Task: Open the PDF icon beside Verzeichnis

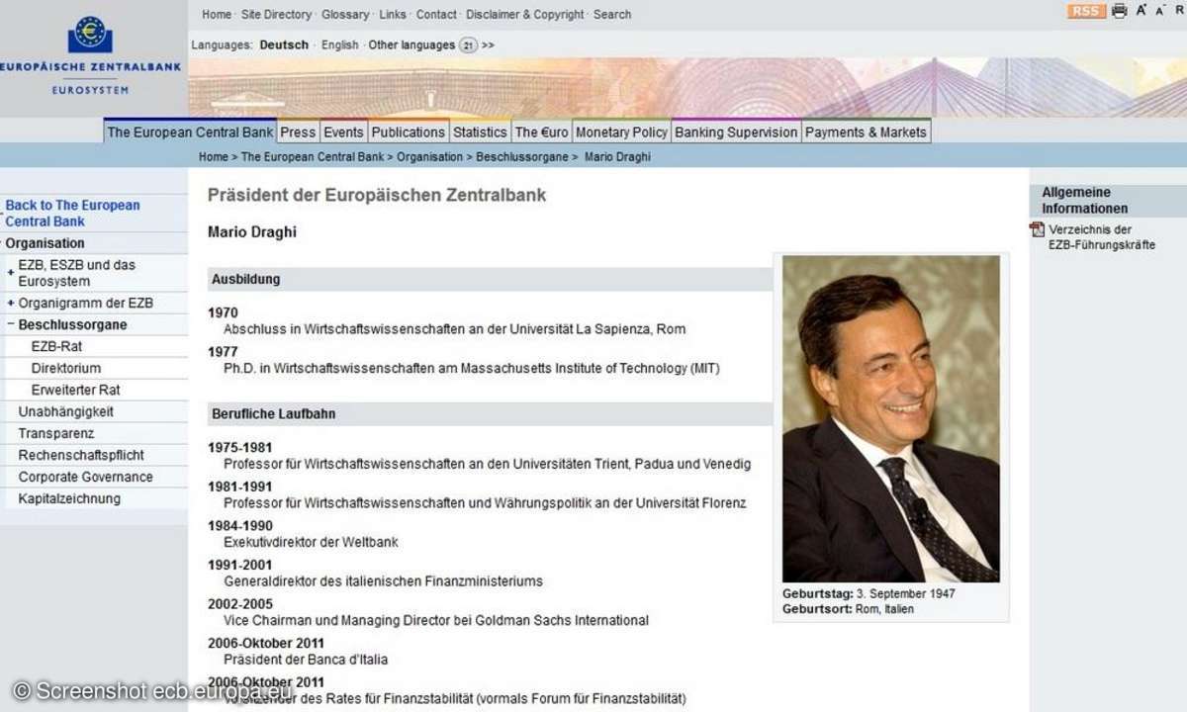Action: 1037,229
